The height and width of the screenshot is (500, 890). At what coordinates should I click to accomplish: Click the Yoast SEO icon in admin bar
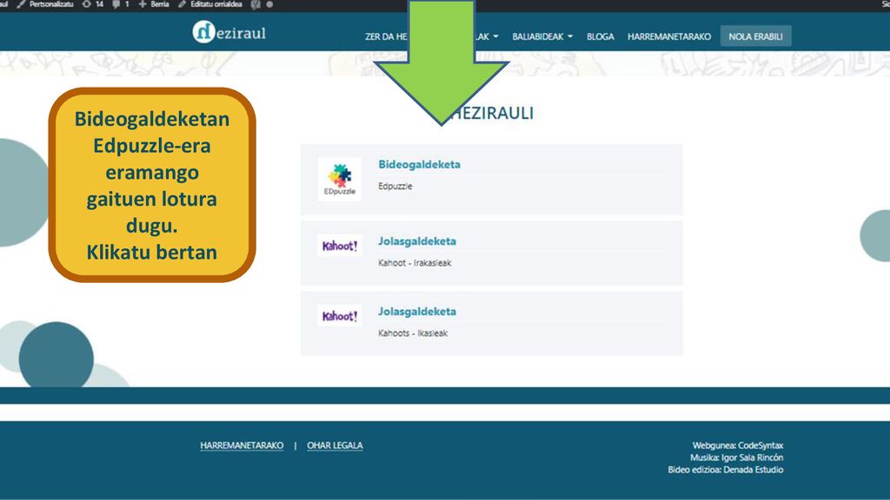(x=256, y=4)
